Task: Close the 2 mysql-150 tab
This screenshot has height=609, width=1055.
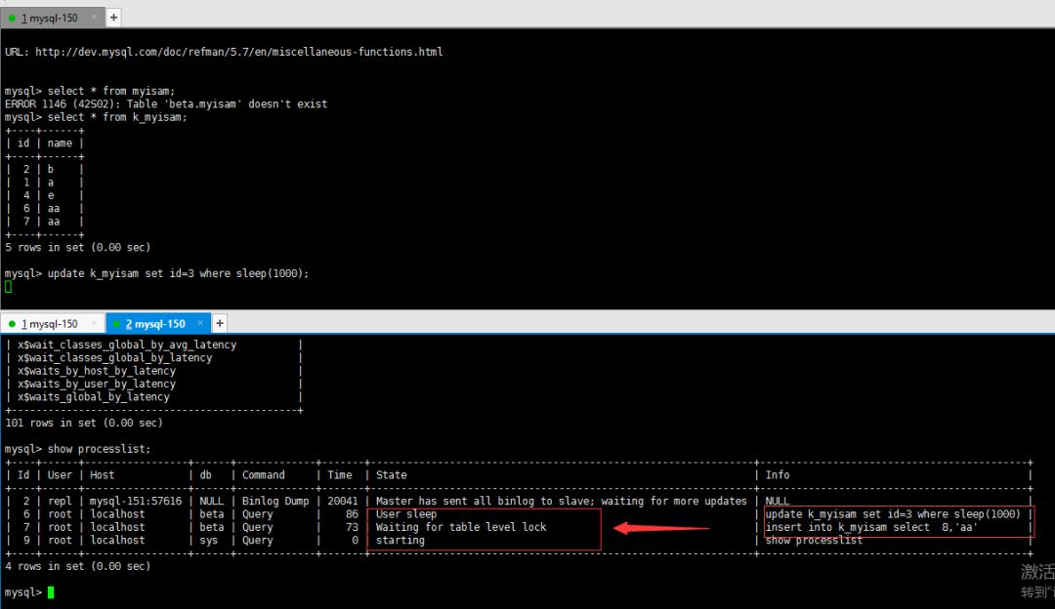Action: [200, 323]
